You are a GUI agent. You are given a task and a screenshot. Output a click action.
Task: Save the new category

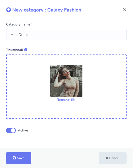tap(19, 158)
